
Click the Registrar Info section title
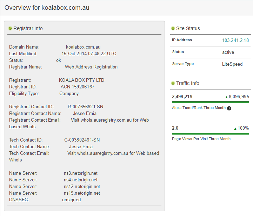pos(28,28)
